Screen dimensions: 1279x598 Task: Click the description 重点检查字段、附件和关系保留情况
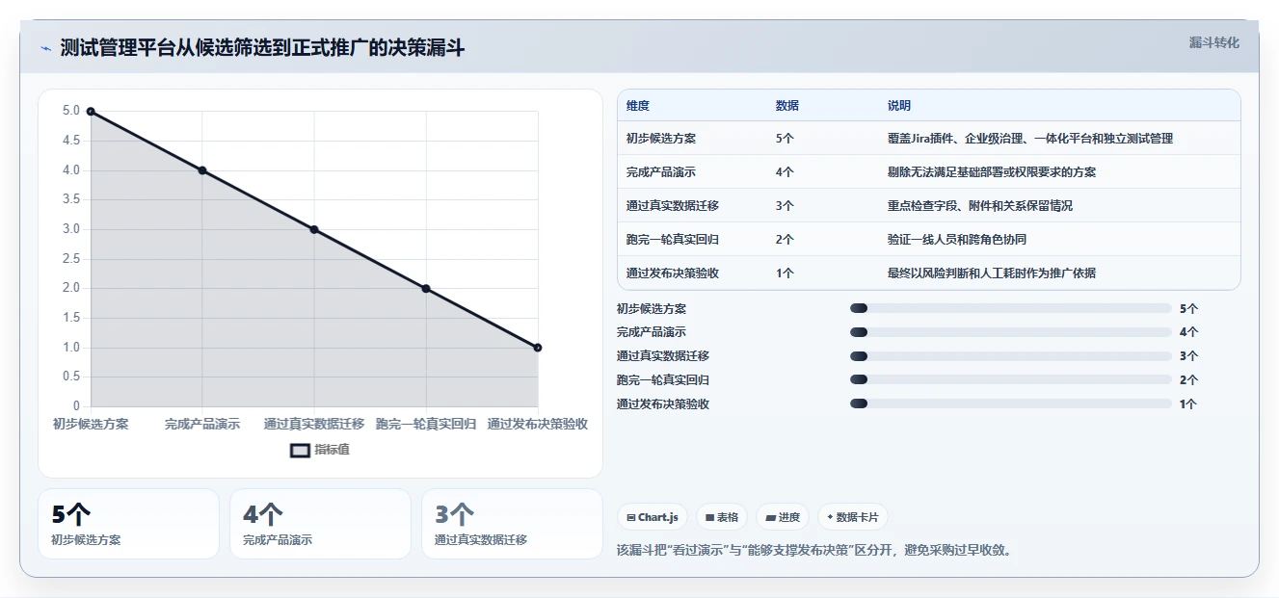(980, 206)
